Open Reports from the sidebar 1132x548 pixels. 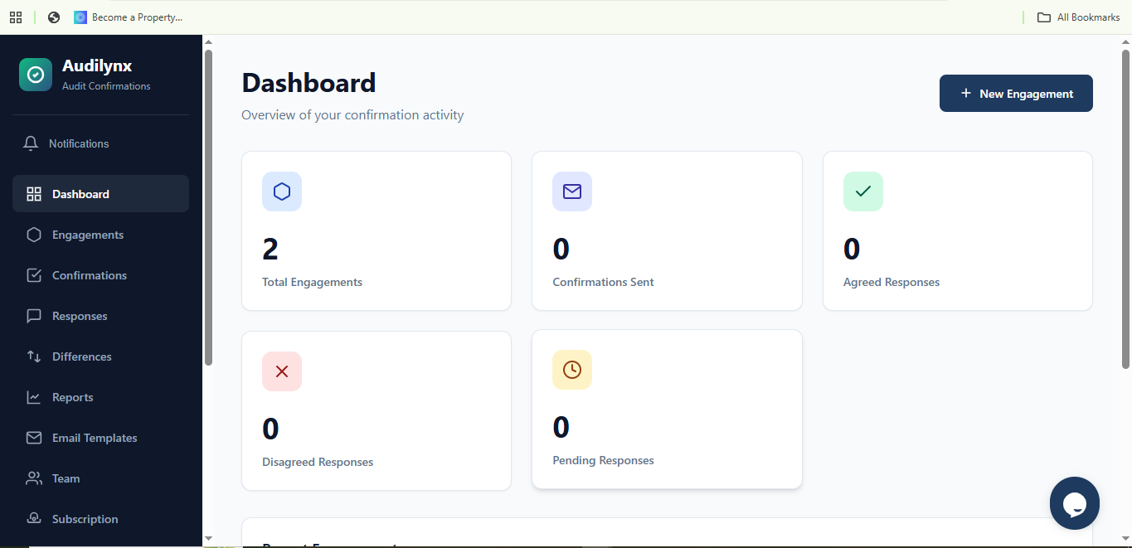(100, 397)
